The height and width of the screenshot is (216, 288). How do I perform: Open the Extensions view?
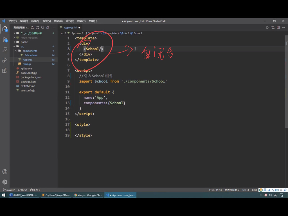5,70
